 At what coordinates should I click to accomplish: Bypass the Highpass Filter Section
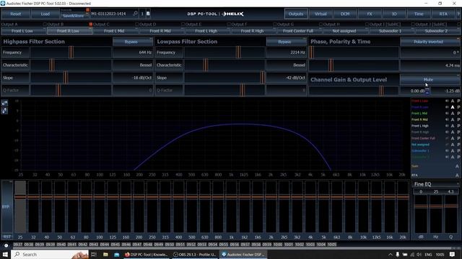point(133,42)
